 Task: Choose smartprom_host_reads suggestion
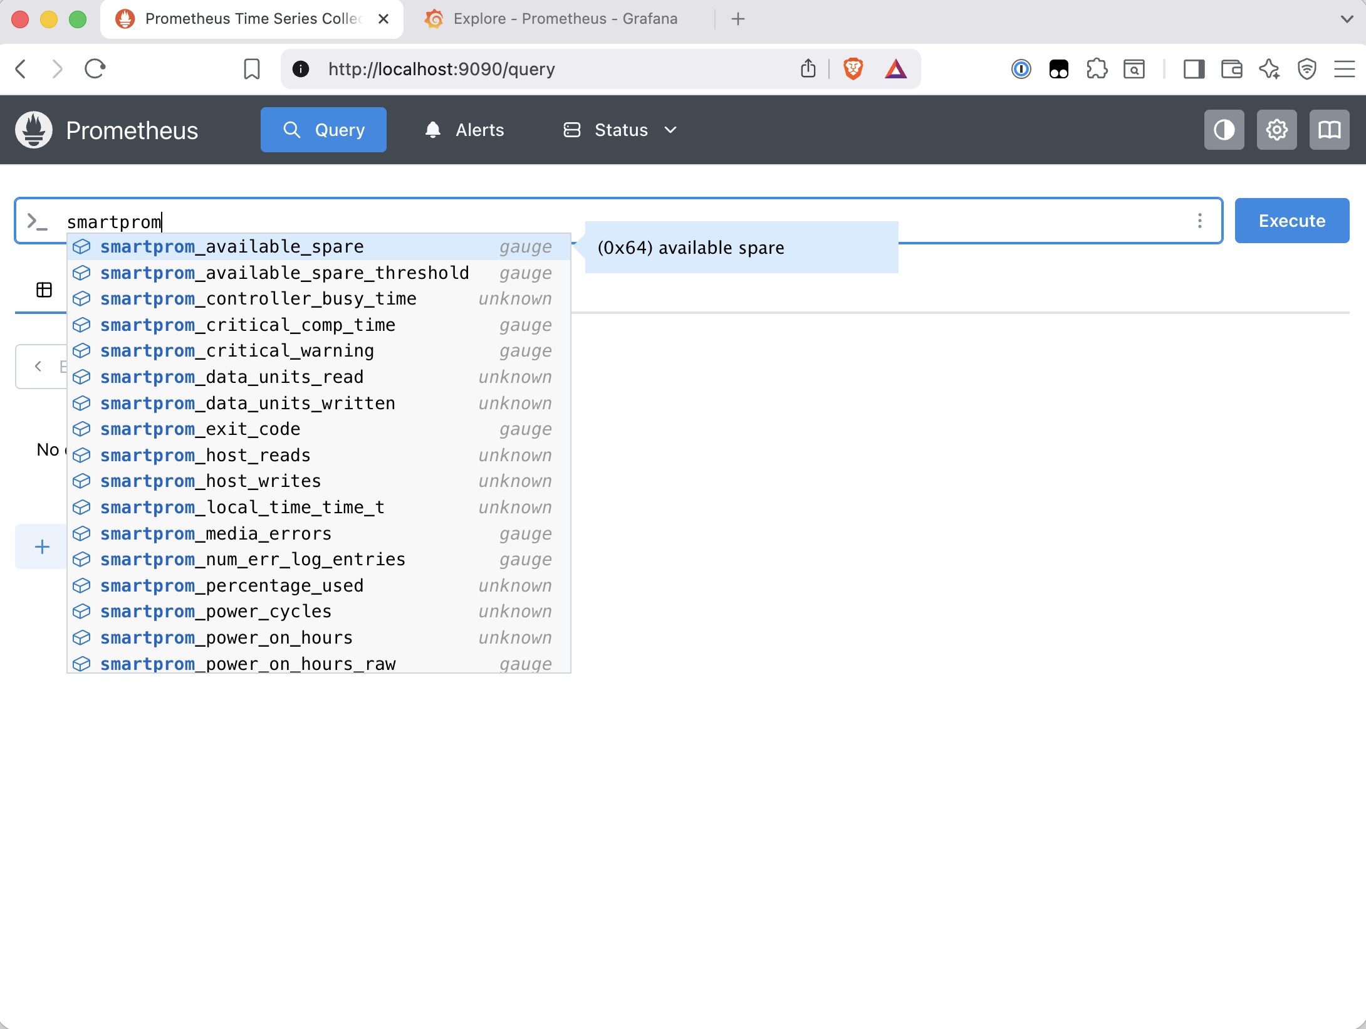319,456
